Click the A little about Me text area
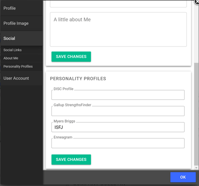The image size is (199, 186). [x=118, y=29]
